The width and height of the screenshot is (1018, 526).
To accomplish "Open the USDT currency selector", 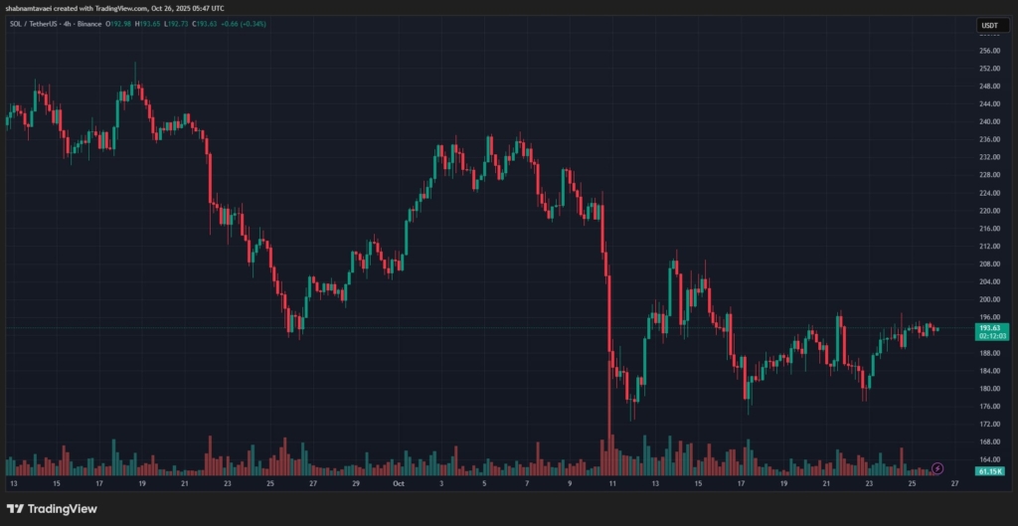I will click(989, 26).
